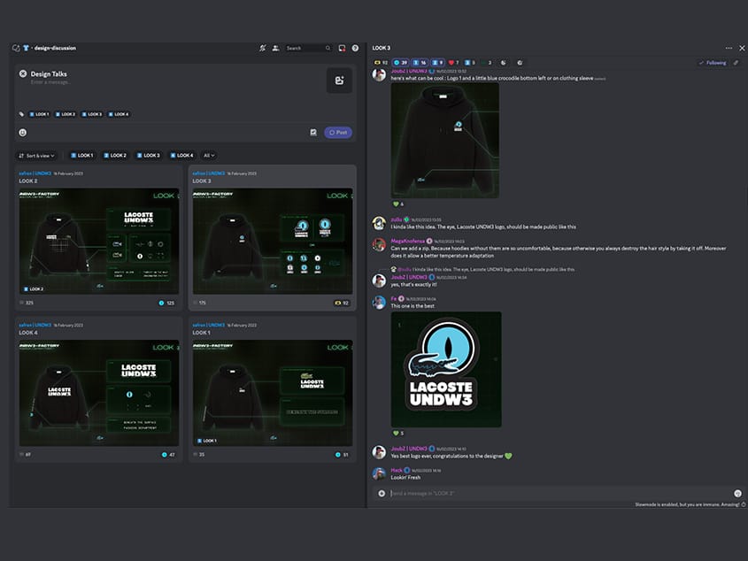This screenshot has width=748, height=561.
Task: Click Fe's avatar on 'This one is the best'
Action: (x=379, y=302)
